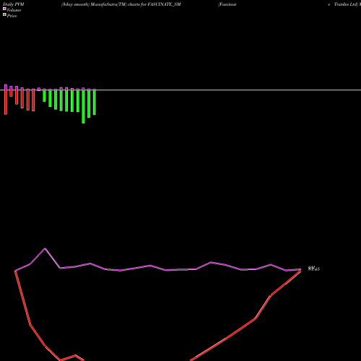The width and height of the screenshot is (361, 361).
Task: Select the Volume legend label
Action: click(x=14, y=10)
